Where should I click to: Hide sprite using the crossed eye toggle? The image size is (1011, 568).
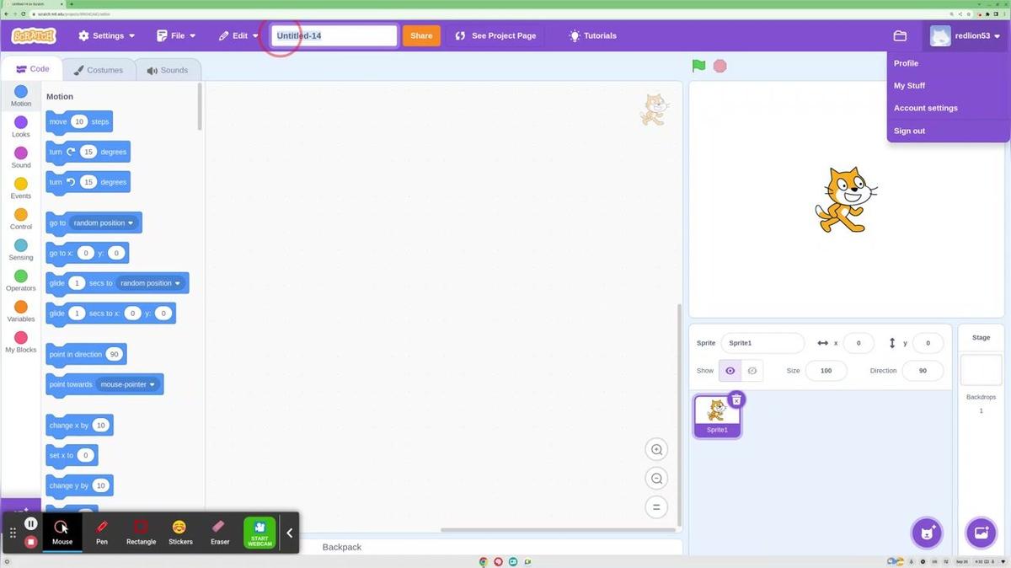[752, 371]
